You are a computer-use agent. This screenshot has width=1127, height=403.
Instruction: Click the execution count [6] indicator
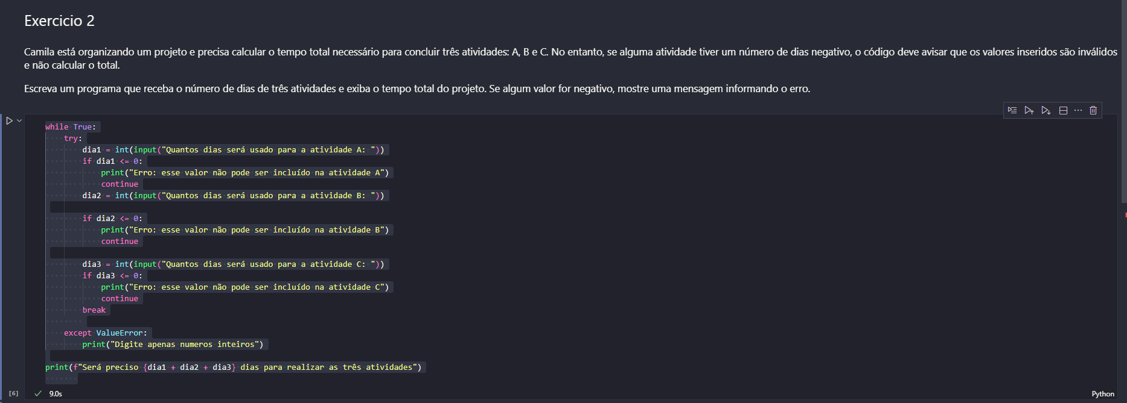13,393
